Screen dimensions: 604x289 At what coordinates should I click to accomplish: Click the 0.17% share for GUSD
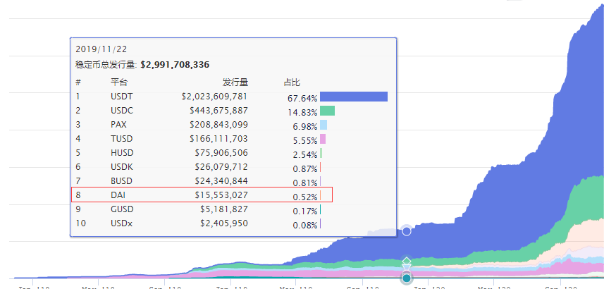coord(305,211)
